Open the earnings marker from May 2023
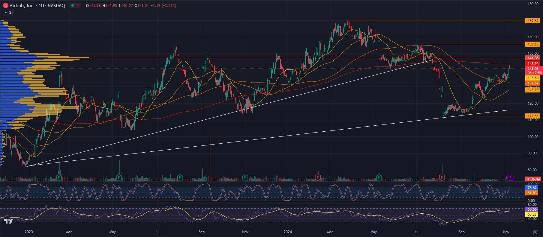Screen dimensions: 543x237 119,178
